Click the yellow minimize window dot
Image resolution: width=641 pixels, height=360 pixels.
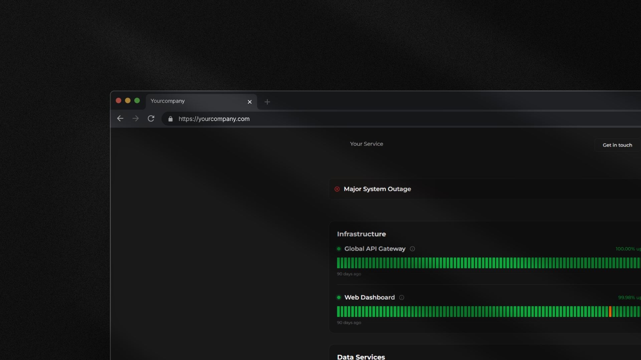(128, 101)
